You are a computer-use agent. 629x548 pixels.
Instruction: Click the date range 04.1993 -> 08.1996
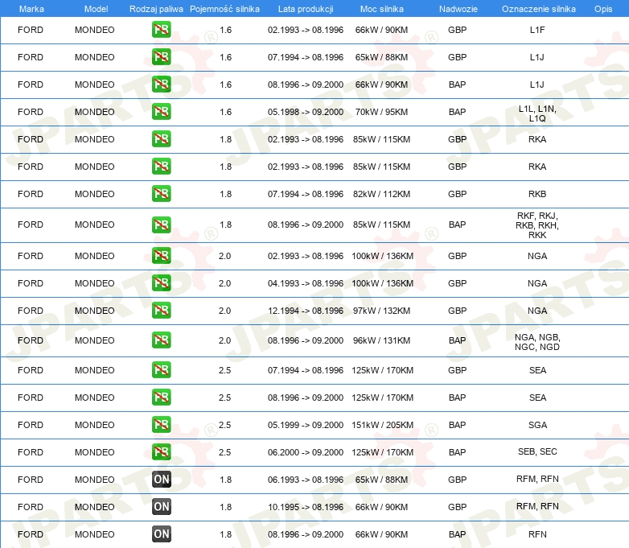coord(306,283)
